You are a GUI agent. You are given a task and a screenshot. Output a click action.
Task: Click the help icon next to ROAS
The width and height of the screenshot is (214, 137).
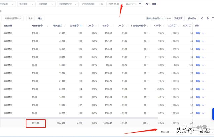point(190,26)
